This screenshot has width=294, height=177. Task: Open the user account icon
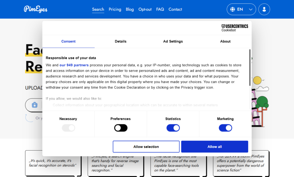(x=264, y=9)
